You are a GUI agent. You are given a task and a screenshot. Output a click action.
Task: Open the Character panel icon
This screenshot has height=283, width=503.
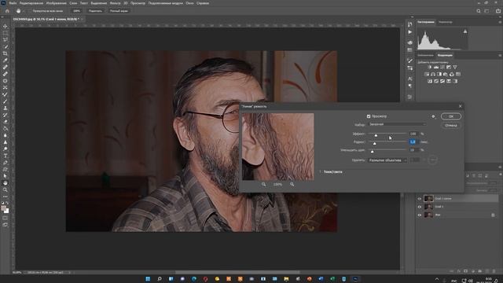(410, 79)
